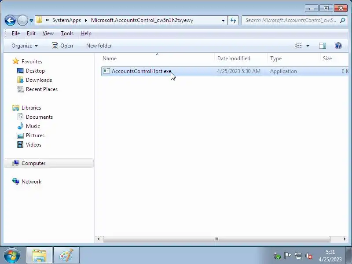
Task: Open Paint from the taskbar
Action: point(66,256)
